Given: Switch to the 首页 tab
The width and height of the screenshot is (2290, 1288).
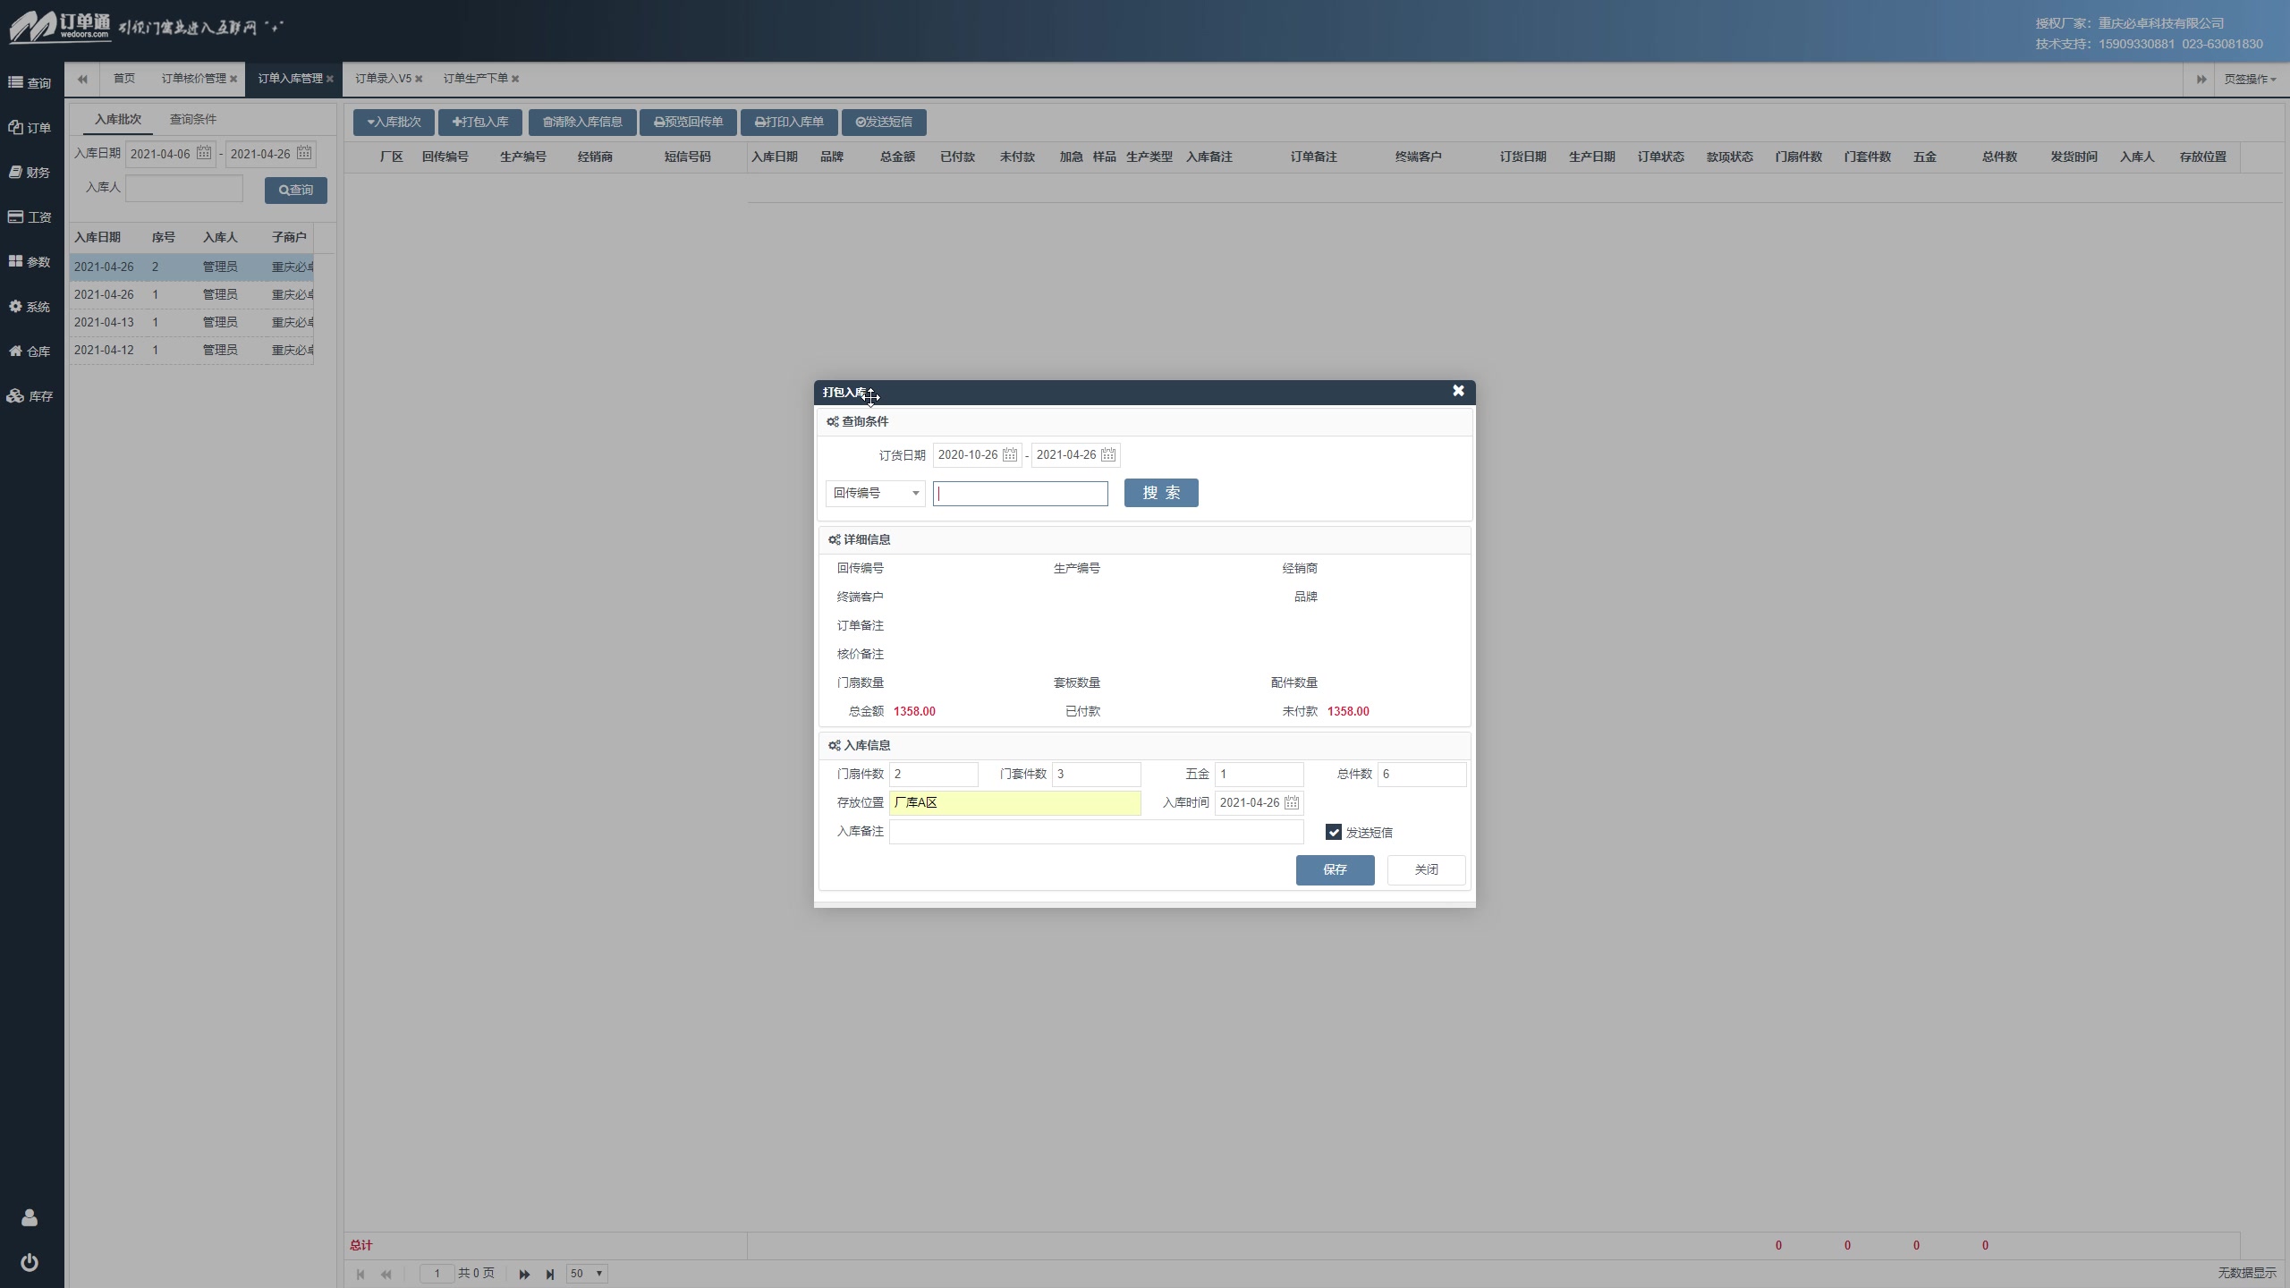Looking at the screenshot, I should tap(124, 79).
